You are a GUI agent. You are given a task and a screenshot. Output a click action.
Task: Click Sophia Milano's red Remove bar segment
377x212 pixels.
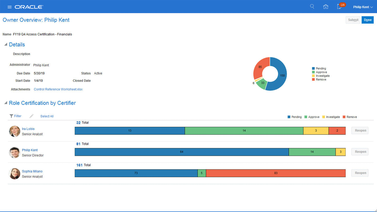pos(276,173)
